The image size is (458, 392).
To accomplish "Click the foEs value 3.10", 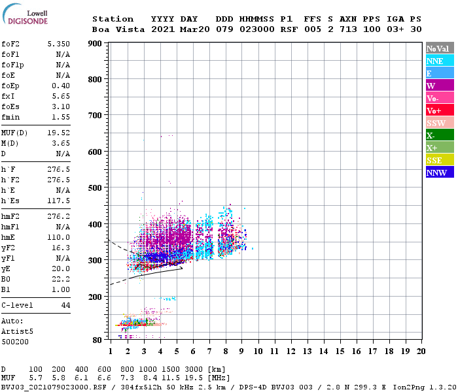I will click(x=61, y=106).
